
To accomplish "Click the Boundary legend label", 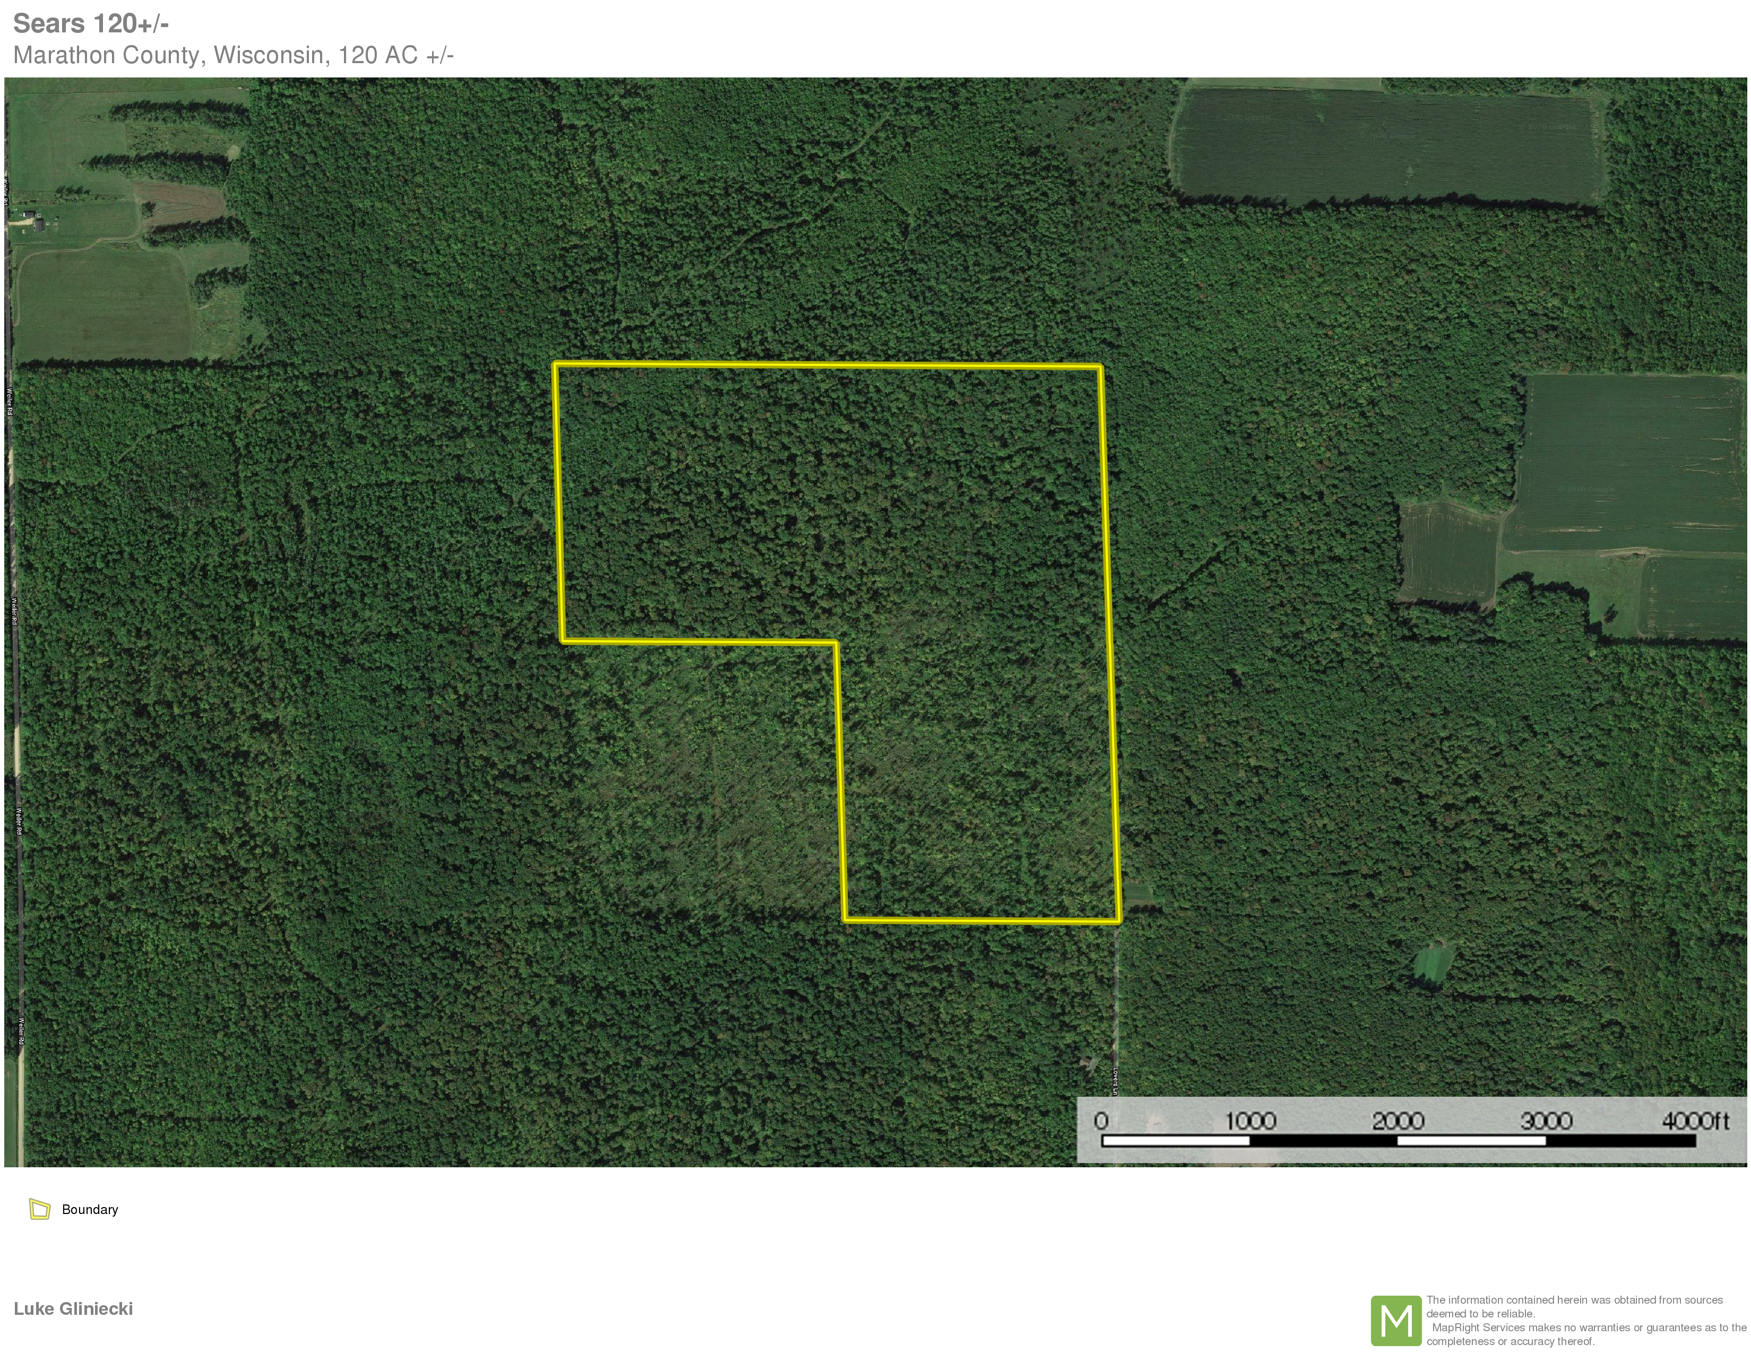I will [90, 1210].
